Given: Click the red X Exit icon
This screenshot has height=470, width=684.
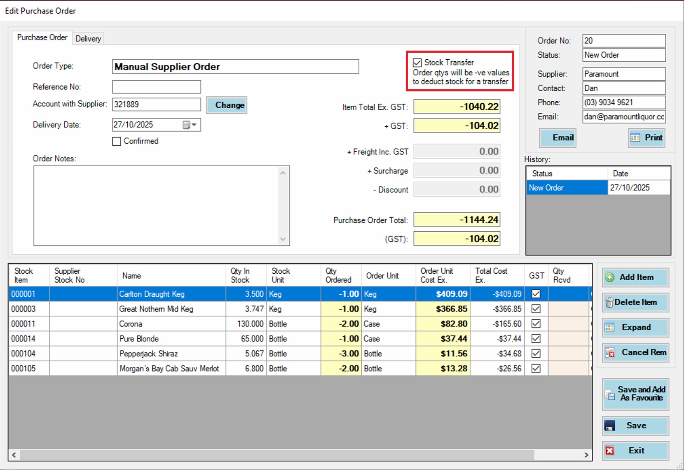Looking at the screenshot, I should 610,451.
